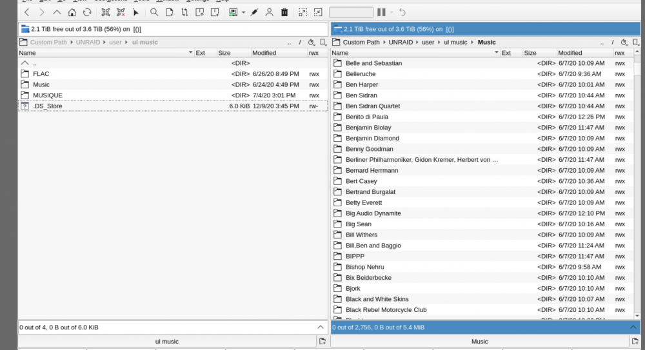Open bookmarks button in right panel path bar

[x=635, y=43]
